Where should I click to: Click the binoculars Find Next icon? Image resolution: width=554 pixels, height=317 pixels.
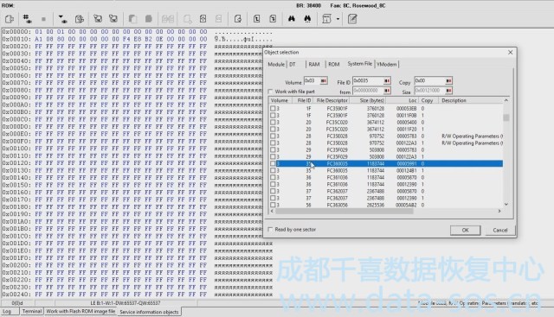point(307,19)
